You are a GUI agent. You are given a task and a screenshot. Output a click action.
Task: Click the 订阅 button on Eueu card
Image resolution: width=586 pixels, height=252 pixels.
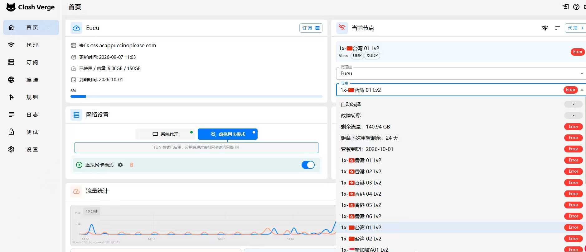311,28
